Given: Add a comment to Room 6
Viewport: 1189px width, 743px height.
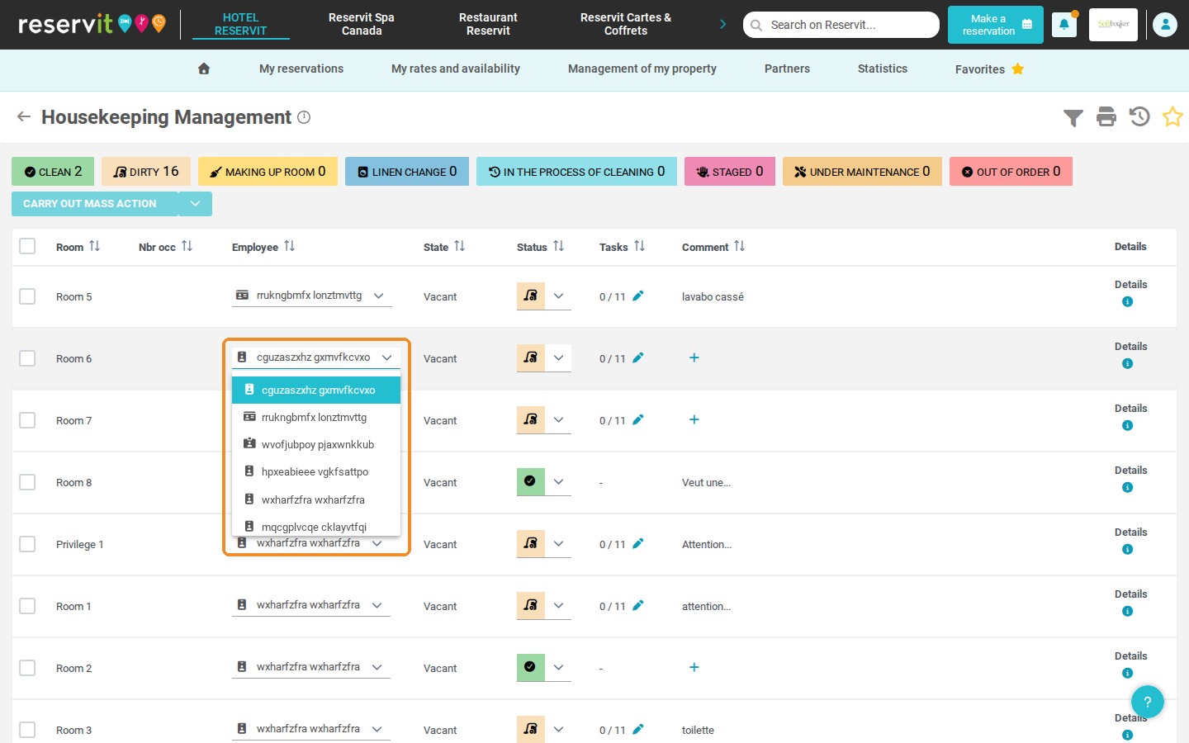Looking at the screenshot, I should tap(694, 357).
